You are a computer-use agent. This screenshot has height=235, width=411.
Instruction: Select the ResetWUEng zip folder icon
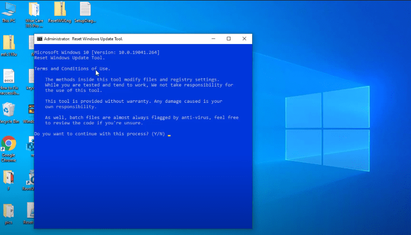click(59, 12)
